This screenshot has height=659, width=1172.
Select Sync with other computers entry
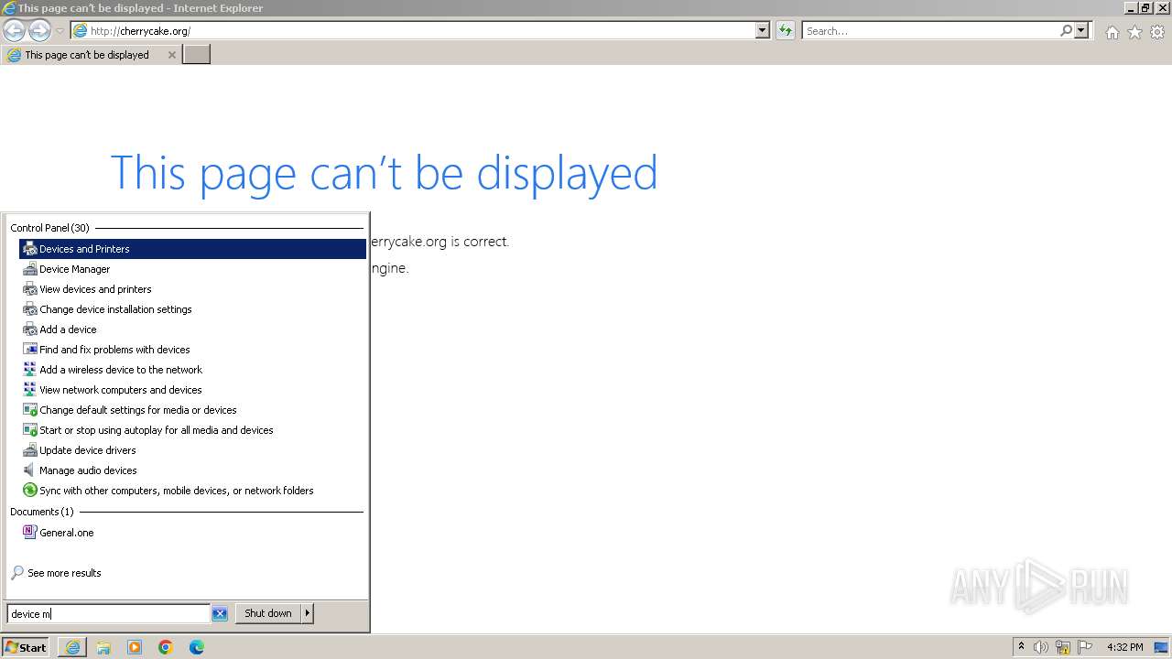point(192,491)
